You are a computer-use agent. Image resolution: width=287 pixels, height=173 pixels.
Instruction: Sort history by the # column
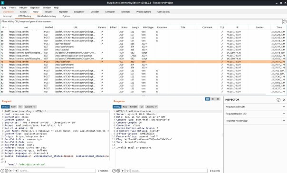[x=4, y=27]
